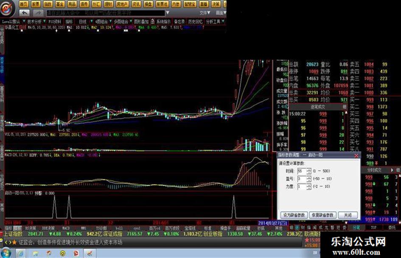Image resolution: width=401 pixels, height=258 pixels.
Task: Click the command input field
Action: [105, 13]
